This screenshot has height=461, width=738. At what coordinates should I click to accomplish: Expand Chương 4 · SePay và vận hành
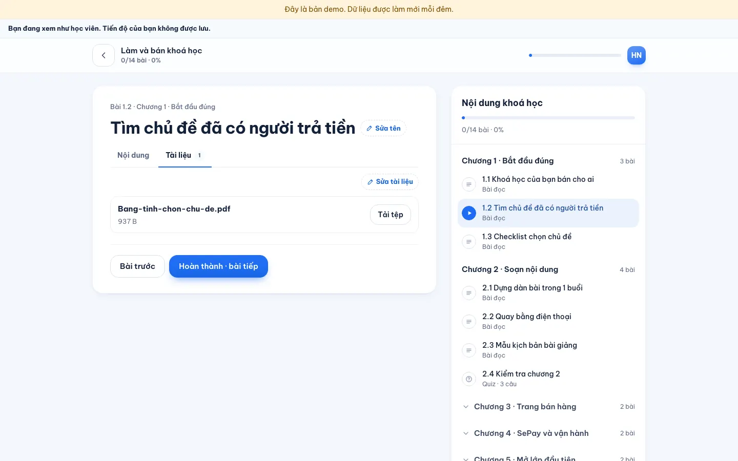(548, 433)
